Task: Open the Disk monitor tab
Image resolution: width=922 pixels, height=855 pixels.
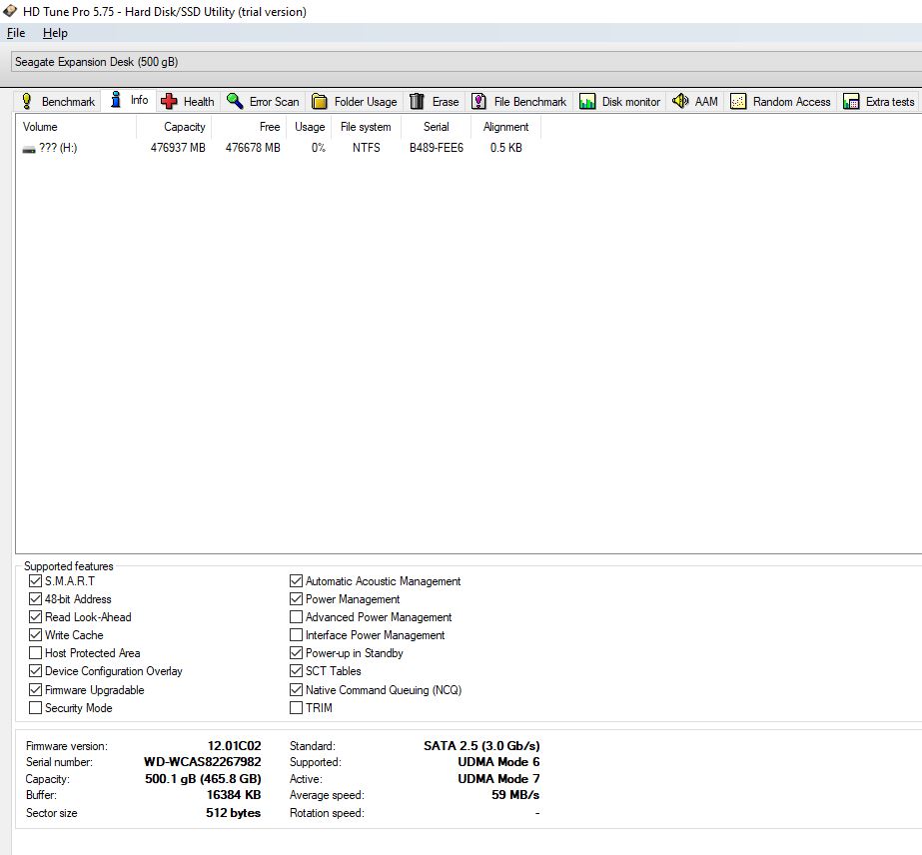Action: (x=620, y=101)
